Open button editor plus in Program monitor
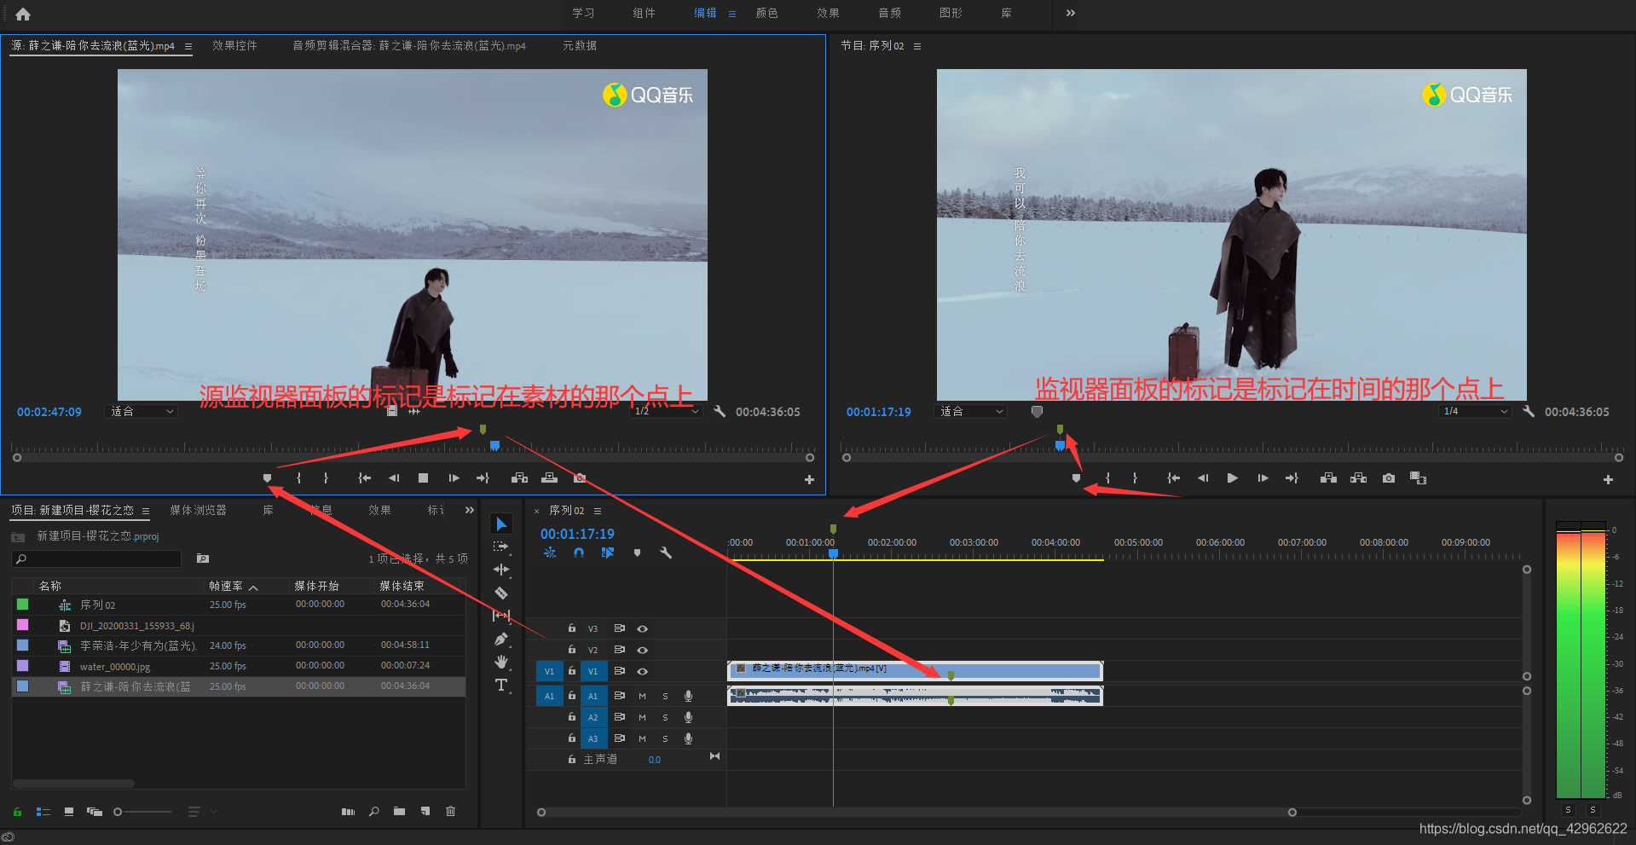The image size is (1636, 845). point(1608,480)
